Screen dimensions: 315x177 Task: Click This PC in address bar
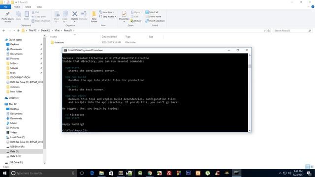[32, 30]
